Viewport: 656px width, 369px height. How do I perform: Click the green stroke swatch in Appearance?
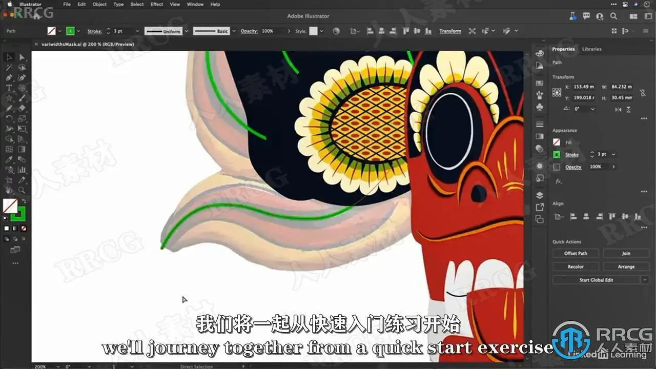point(557,154)
